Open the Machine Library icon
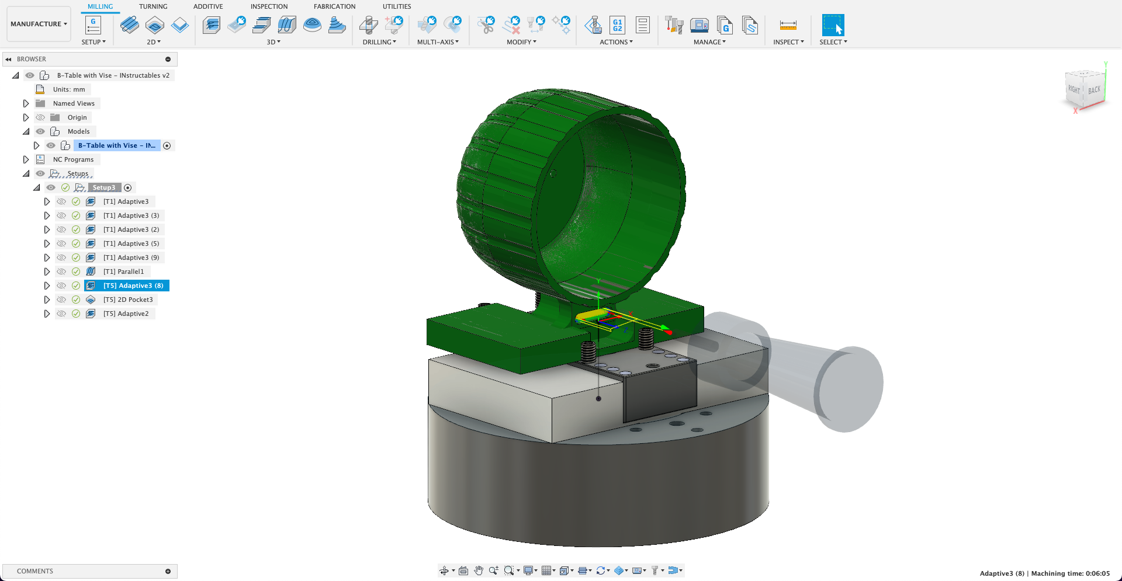The height and width of the screenshot is (581, 1122). (699, 25)
